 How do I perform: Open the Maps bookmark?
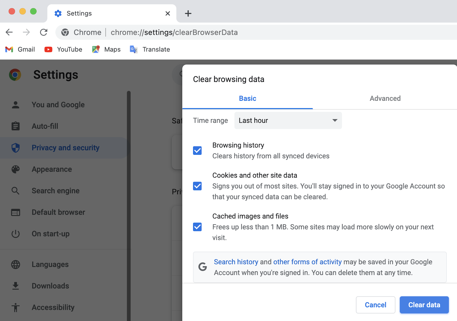tap(106, 49)
